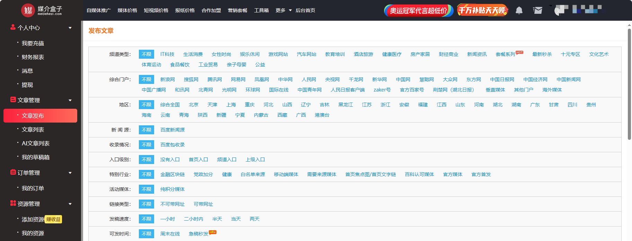Open 我的资源 in sidebar
The width and height of the screenshot is (632, 241).
(33, 233)
